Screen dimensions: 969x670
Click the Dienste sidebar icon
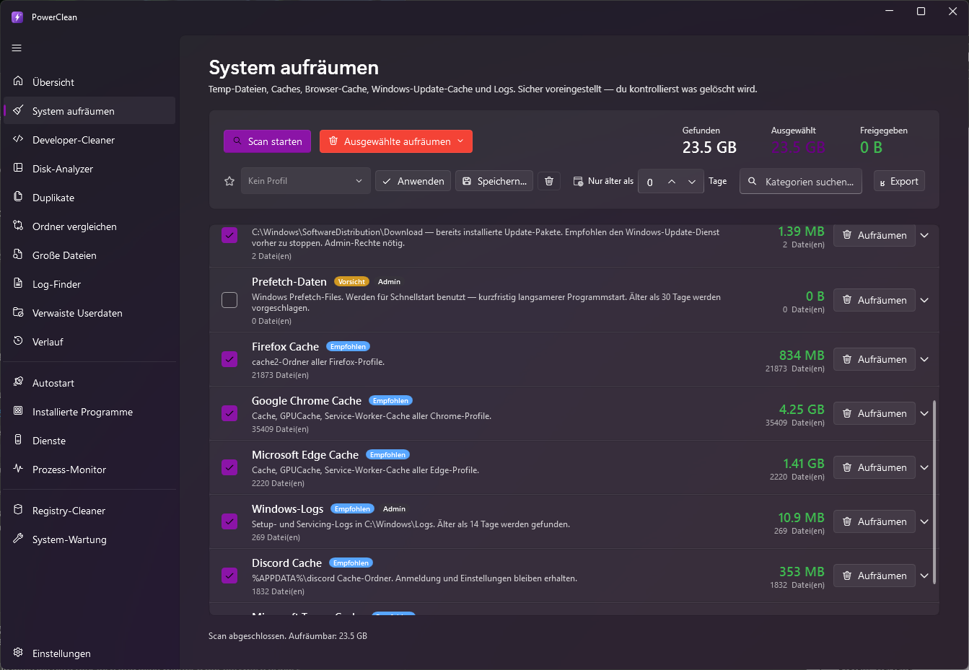(18, 440)
